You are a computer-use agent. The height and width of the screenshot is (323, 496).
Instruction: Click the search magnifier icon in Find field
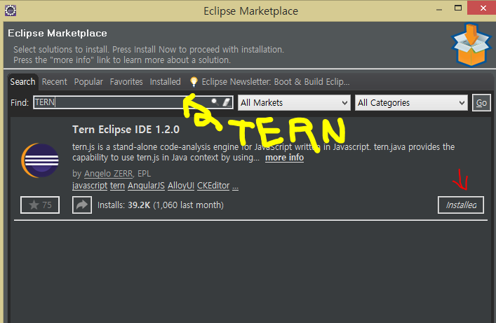pos(215,102)
